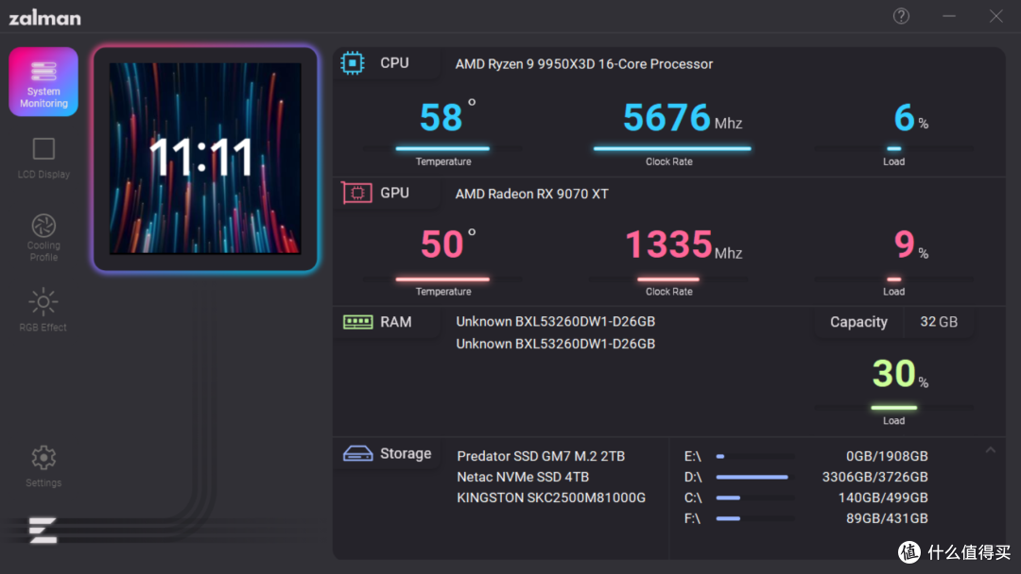Viewport: 1021px width, 574px height.
Task: Minimize the Zalman window
Action: click(949, 16)
